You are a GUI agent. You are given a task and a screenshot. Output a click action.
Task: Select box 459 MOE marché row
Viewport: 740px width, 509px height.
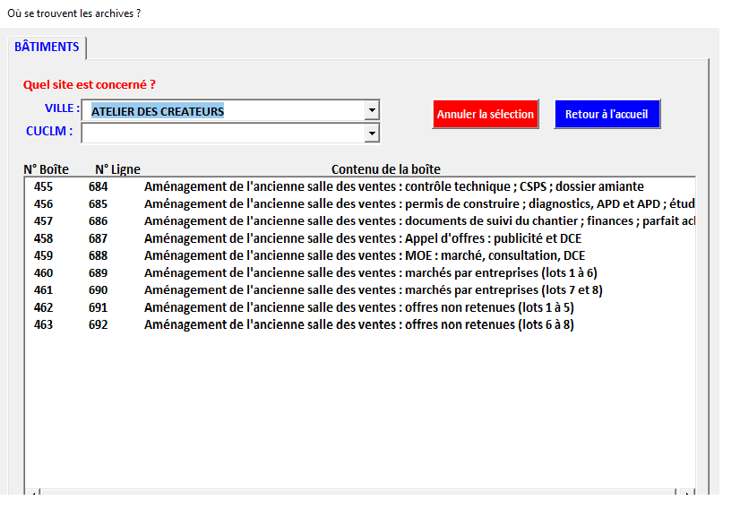click(358, 255)
